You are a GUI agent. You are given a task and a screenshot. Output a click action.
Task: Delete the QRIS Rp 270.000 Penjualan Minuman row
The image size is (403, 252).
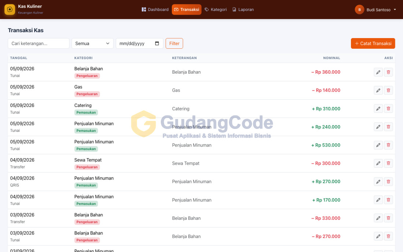click(388, 182)
